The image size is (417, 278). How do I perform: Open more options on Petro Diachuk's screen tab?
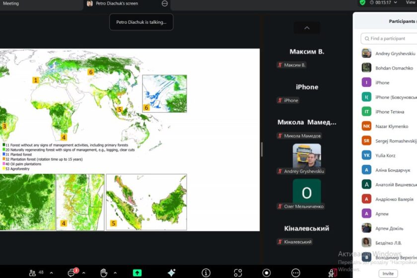(x=165, y=3)
